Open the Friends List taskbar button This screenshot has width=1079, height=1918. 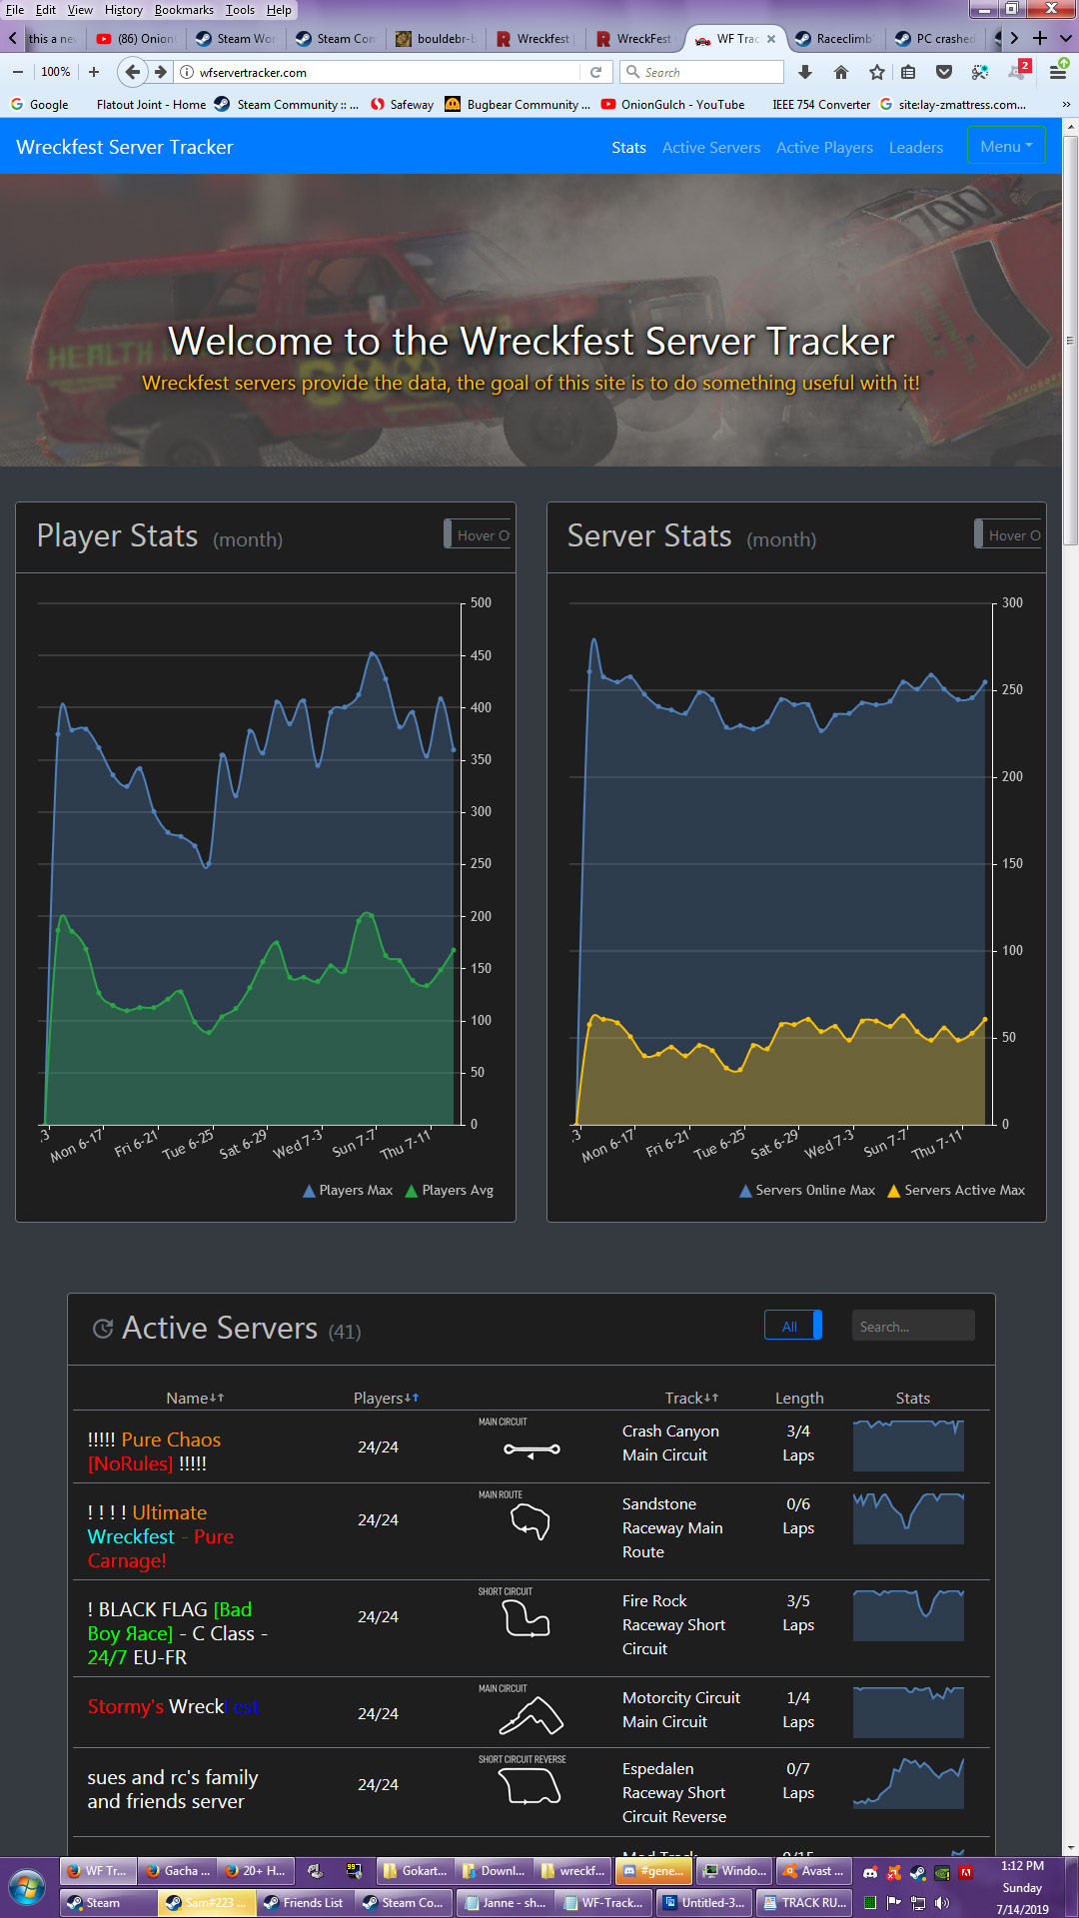tap(305, 1902)
